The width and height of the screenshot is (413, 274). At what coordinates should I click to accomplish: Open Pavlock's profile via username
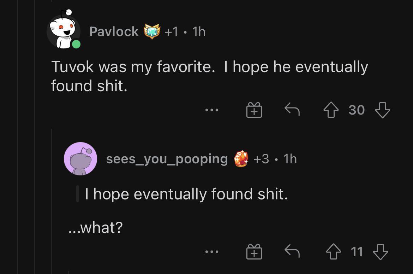pyautogui.click(x=114, y=31)
